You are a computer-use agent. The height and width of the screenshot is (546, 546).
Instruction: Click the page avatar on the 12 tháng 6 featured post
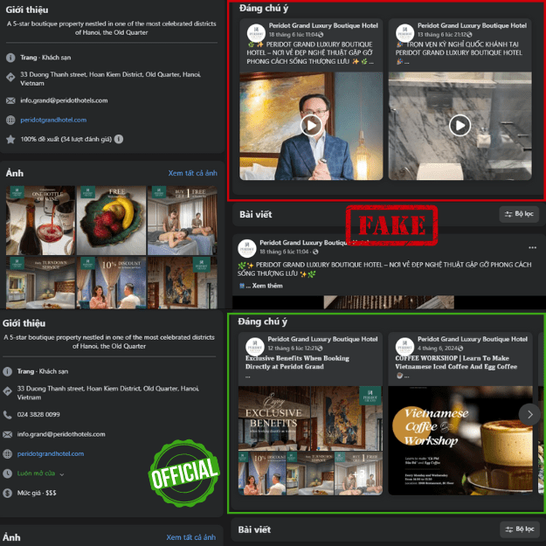(x=255, y=347)
